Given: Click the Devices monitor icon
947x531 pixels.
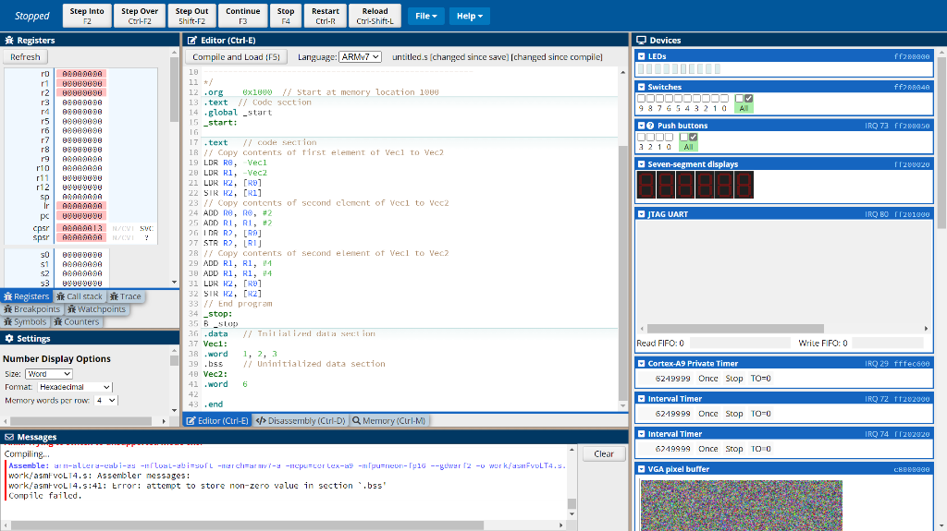Looking at the screenshot, I should (642, 41).
